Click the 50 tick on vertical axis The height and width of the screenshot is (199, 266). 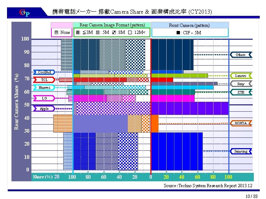coord(27,105)
